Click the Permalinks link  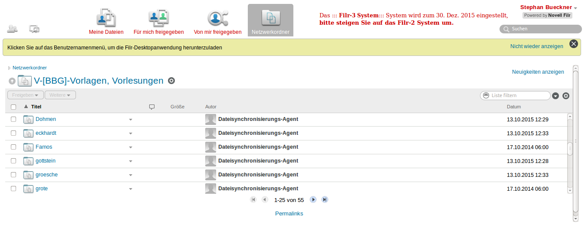[x=289, y=214]
